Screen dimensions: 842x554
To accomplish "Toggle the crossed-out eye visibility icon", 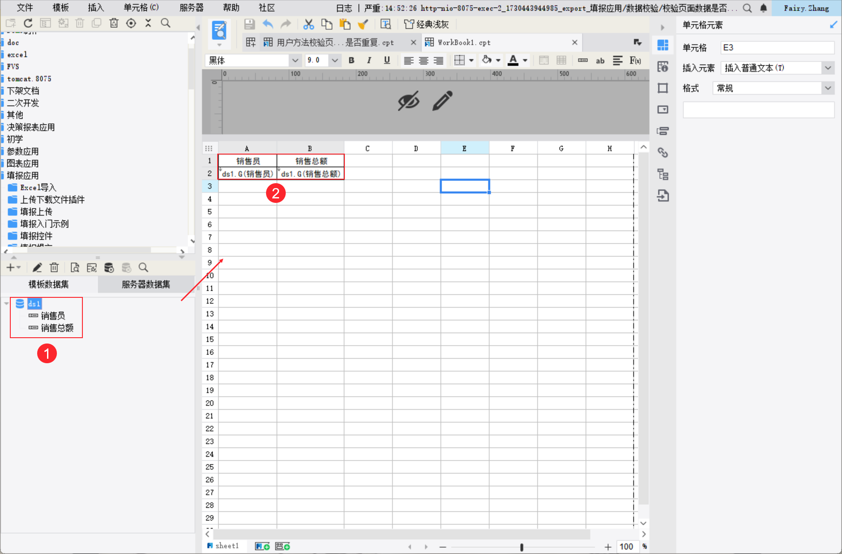I will pyautogui.click(x=408, y=101).
